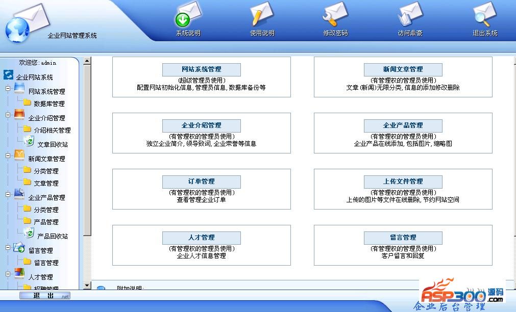
Task: Click the 网站系统管理 drive icon in tree
Action: 19,88
